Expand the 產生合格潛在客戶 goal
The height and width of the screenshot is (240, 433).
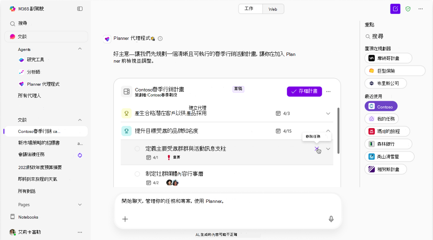point(328,113)
